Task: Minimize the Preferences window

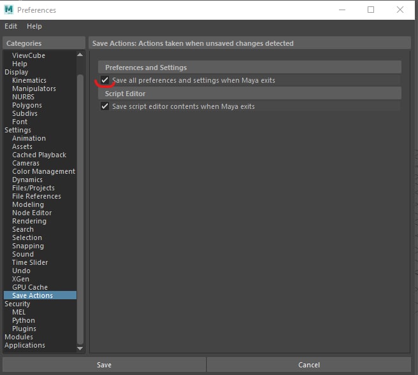Action: tap(342, 10)
